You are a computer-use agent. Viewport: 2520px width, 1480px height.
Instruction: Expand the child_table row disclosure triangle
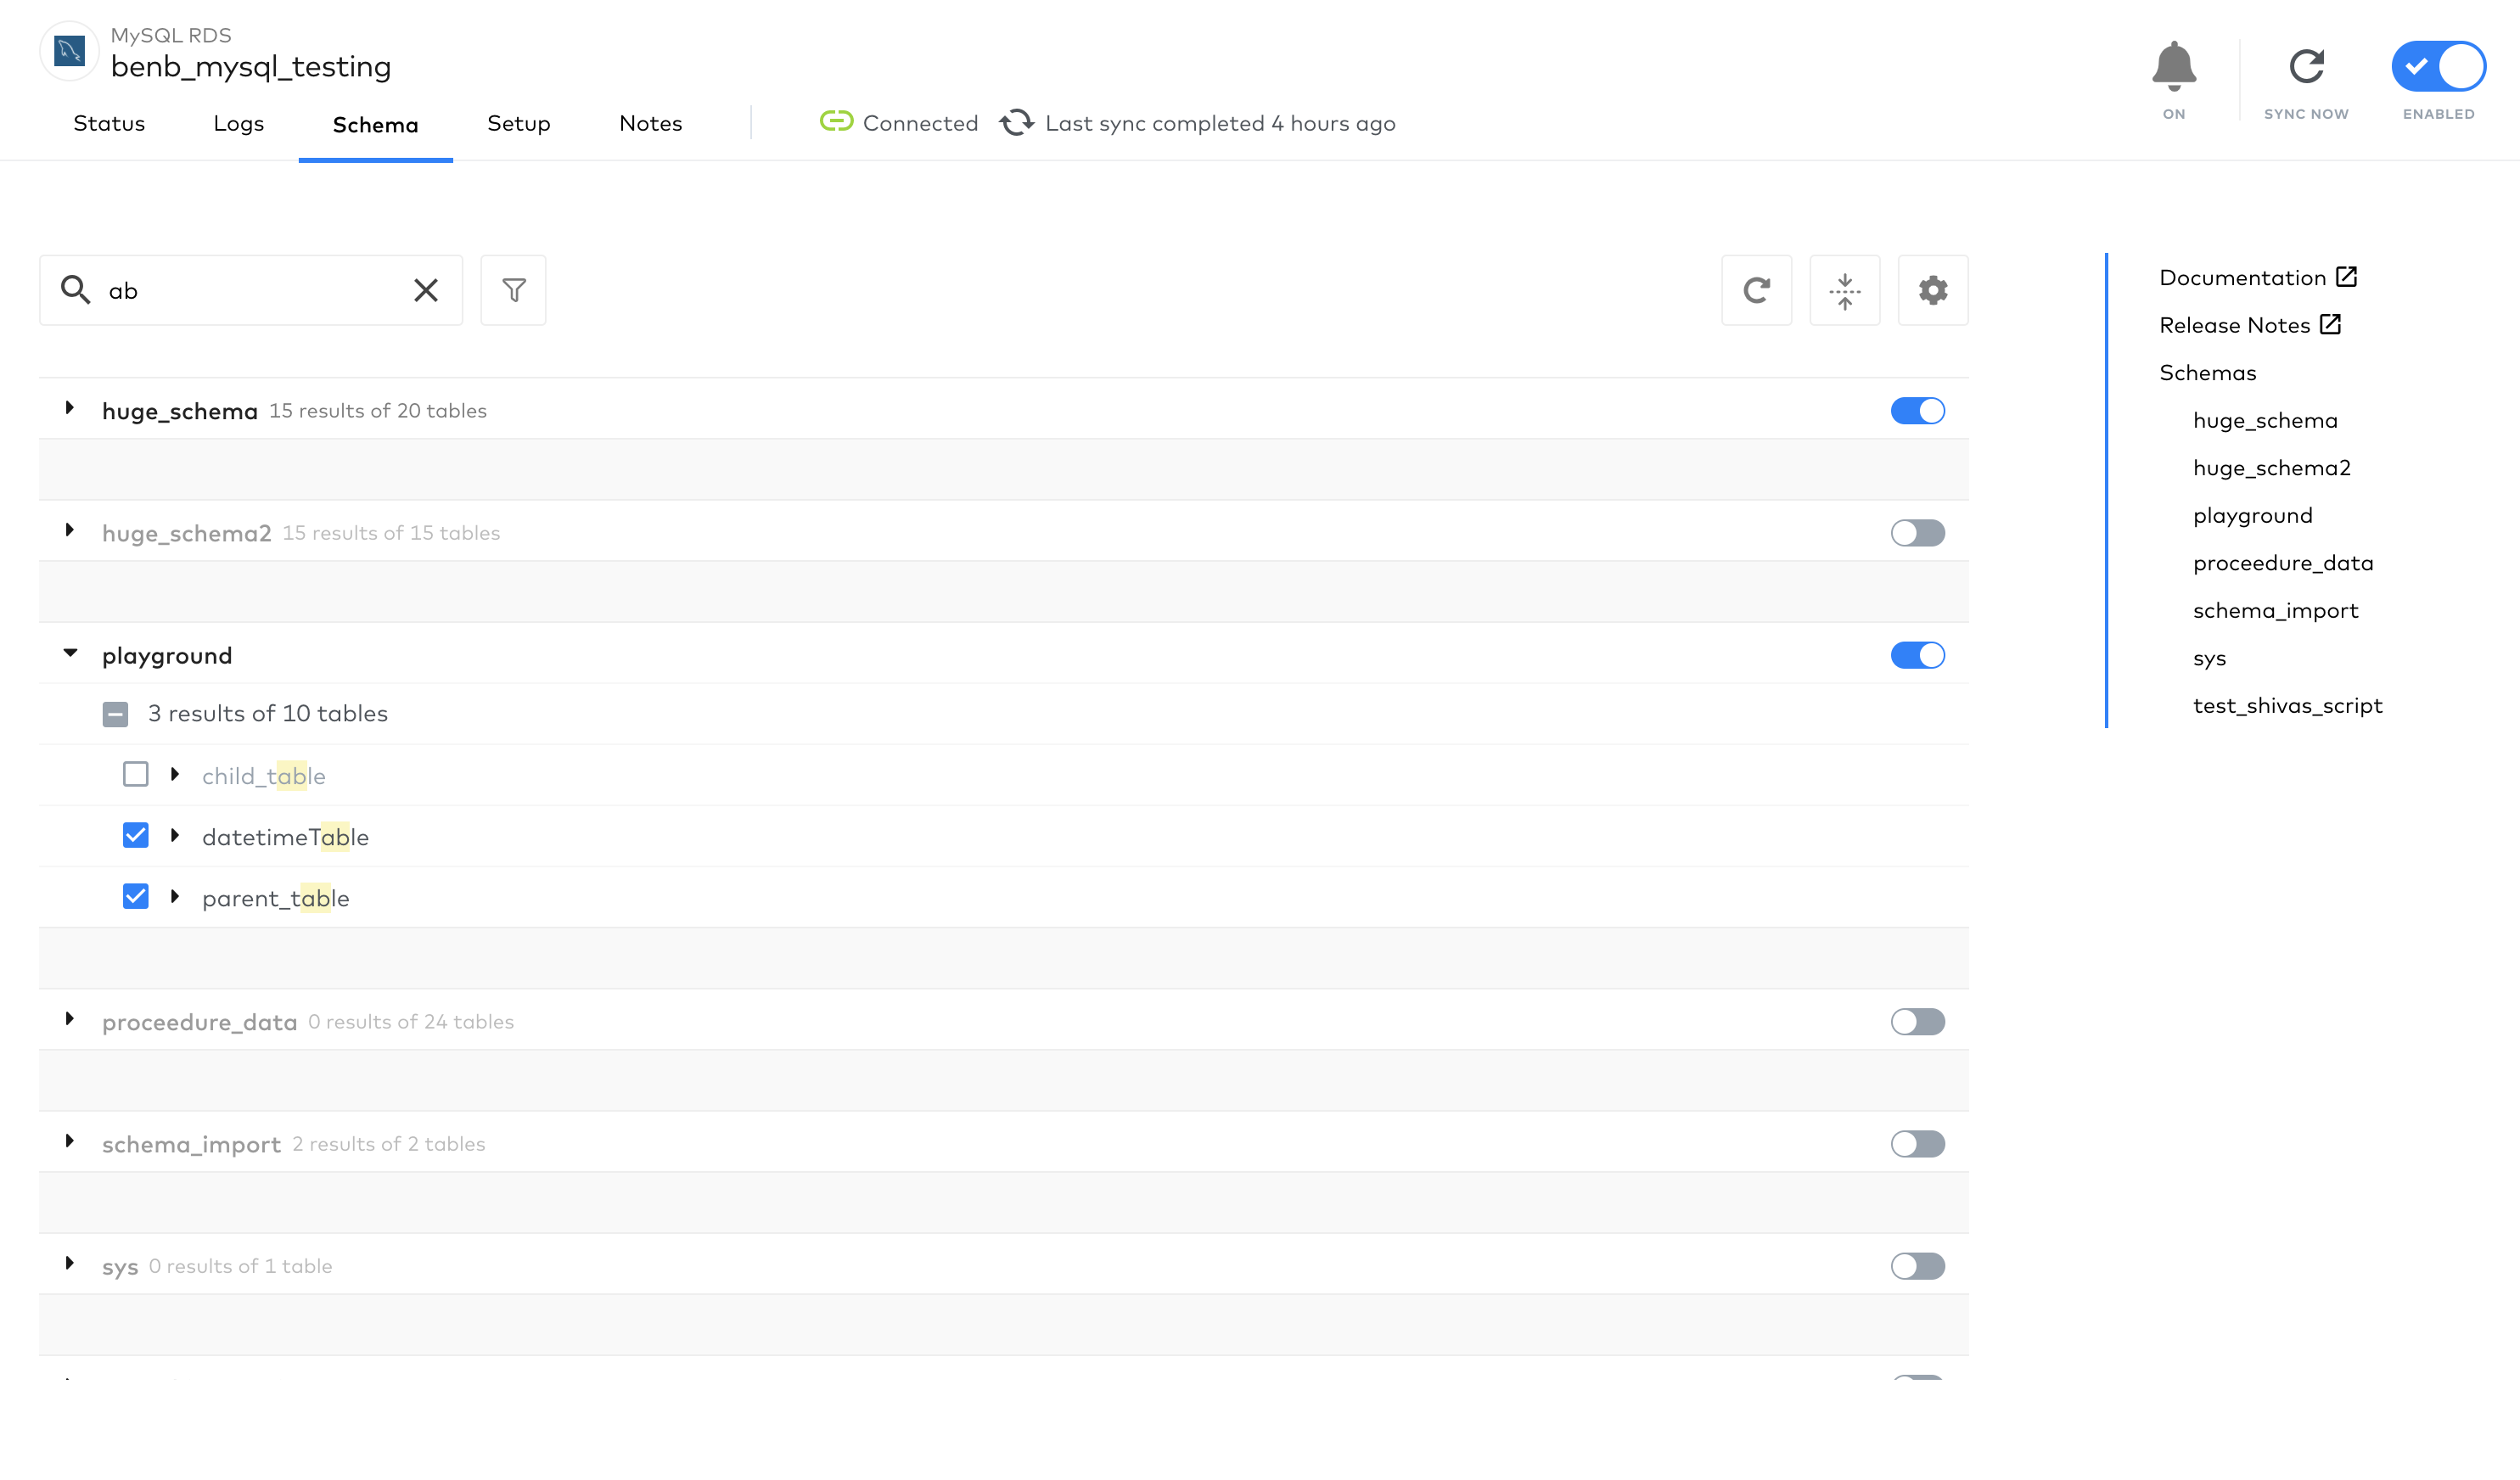pos(175,776)
